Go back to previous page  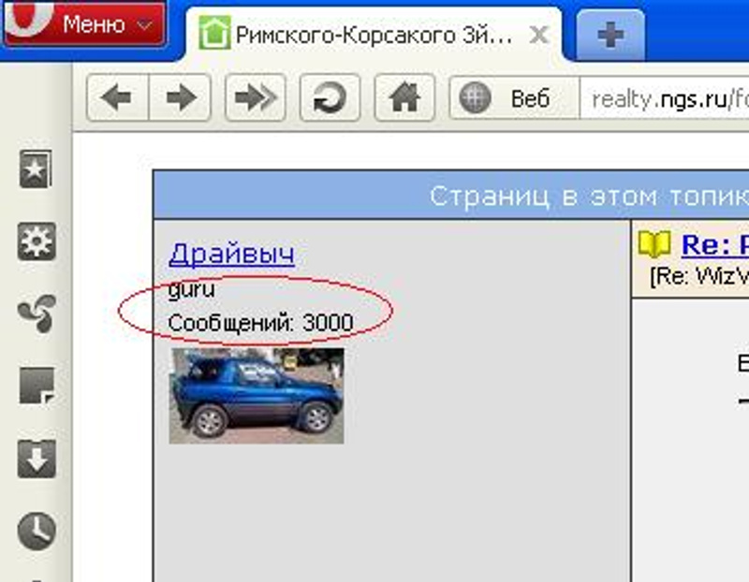coord(118,98)
